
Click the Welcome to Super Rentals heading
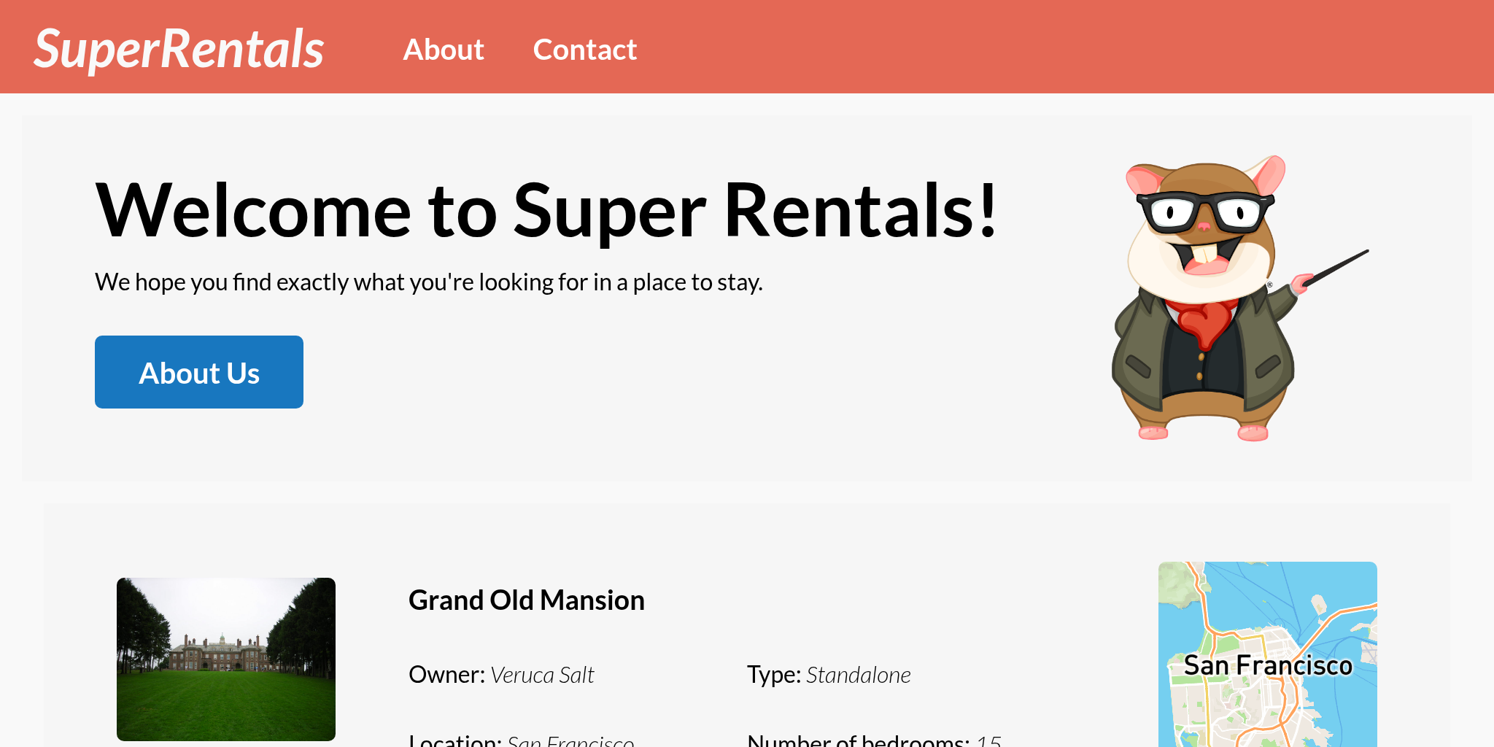546,210
